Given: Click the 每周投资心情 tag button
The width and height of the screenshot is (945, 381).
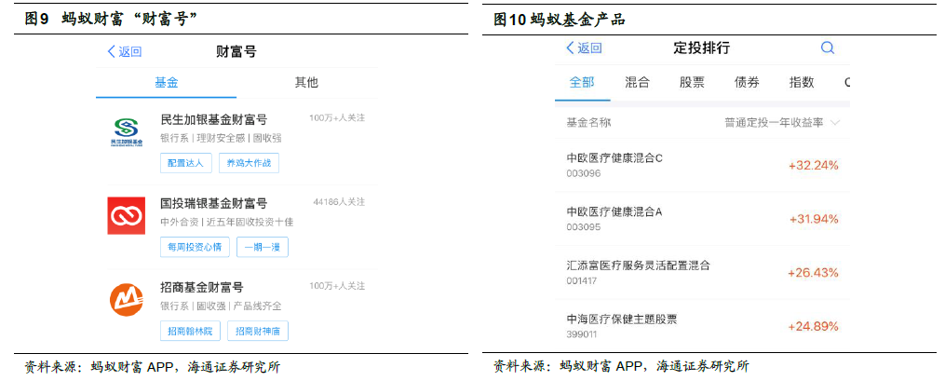Looking at the screenshot, I should tap(195, 247).
